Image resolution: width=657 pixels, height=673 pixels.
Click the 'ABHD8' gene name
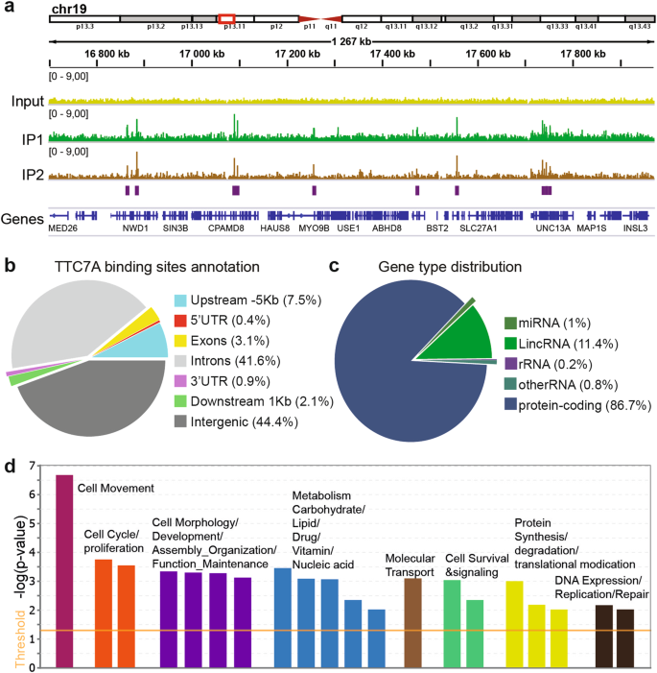387,228
